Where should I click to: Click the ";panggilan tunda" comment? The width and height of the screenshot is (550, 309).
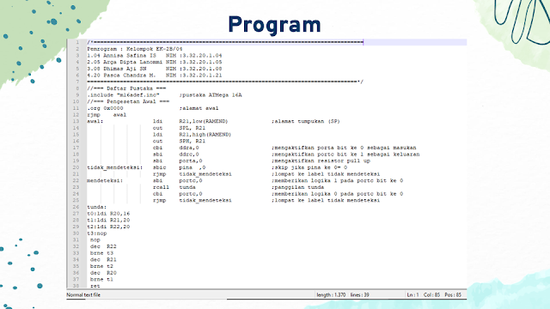coord(297,187)
